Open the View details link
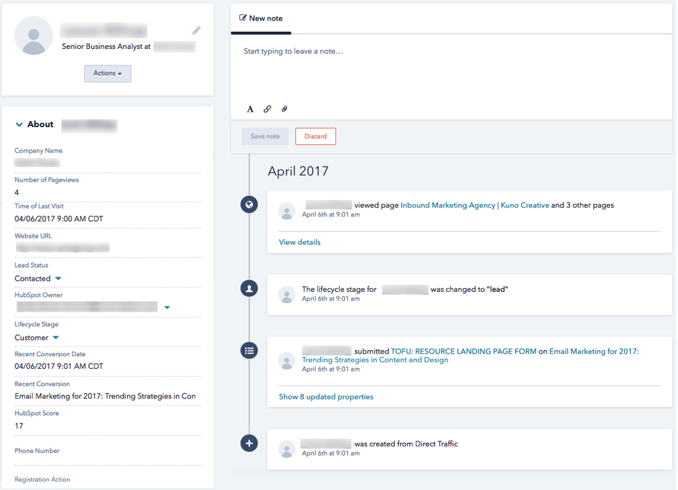This screenshot has height=490, width=678. tap(299, 242)
